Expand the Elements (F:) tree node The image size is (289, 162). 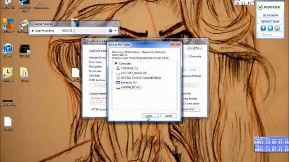click(x=114, y=83)
